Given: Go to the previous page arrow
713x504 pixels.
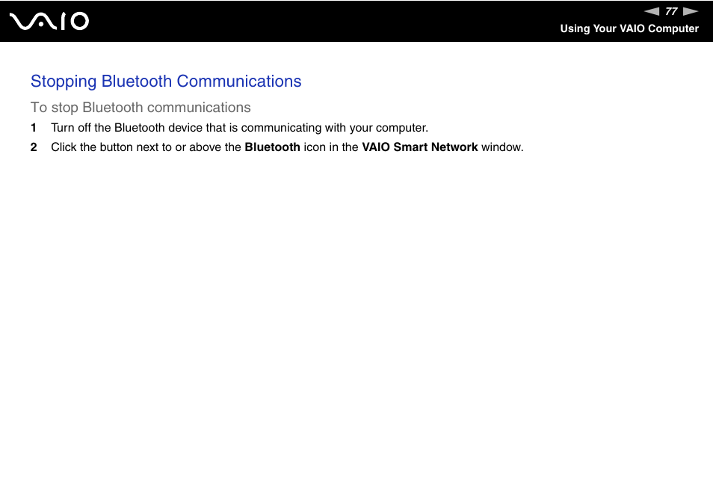Looking at the screenshot, I should click(652, 11).
